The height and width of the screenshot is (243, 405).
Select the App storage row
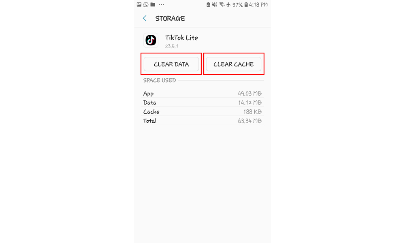tap(202, 94)
